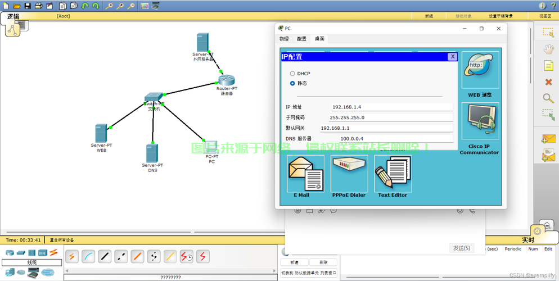
Task: Open the custom devices dialog icon
Action: (x=155, y=6)
